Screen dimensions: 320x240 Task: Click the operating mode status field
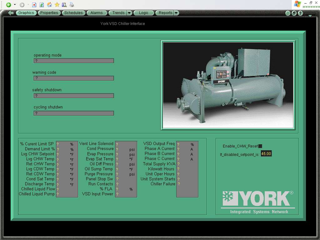[74, 61]
